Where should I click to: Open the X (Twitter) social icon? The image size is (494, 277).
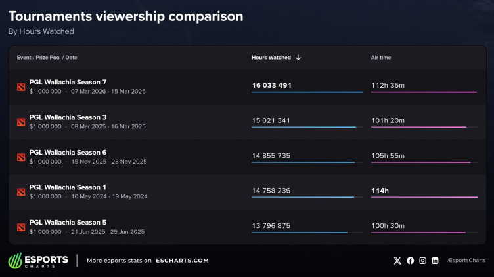[x=397, y=261]
